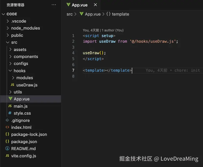
Task: Open the explorer more actions ellipsis menu
Action: (x=54, y=5)
